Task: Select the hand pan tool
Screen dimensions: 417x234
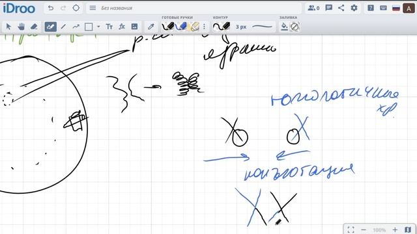Action: pyautogui.click(x=22, y=27)
